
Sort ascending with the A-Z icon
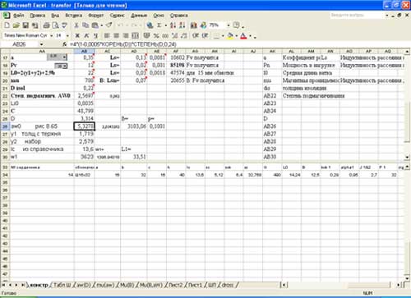pos(173,25)
